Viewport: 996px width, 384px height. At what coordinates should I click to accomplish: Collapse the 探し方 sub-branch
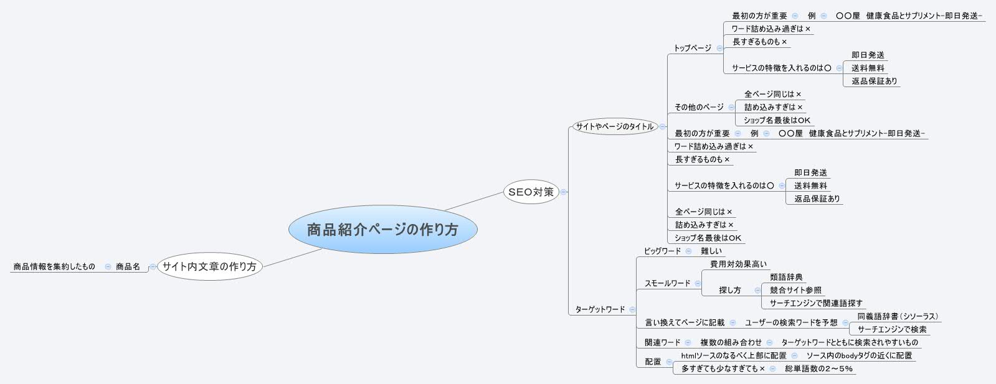(x=757, y=290)
